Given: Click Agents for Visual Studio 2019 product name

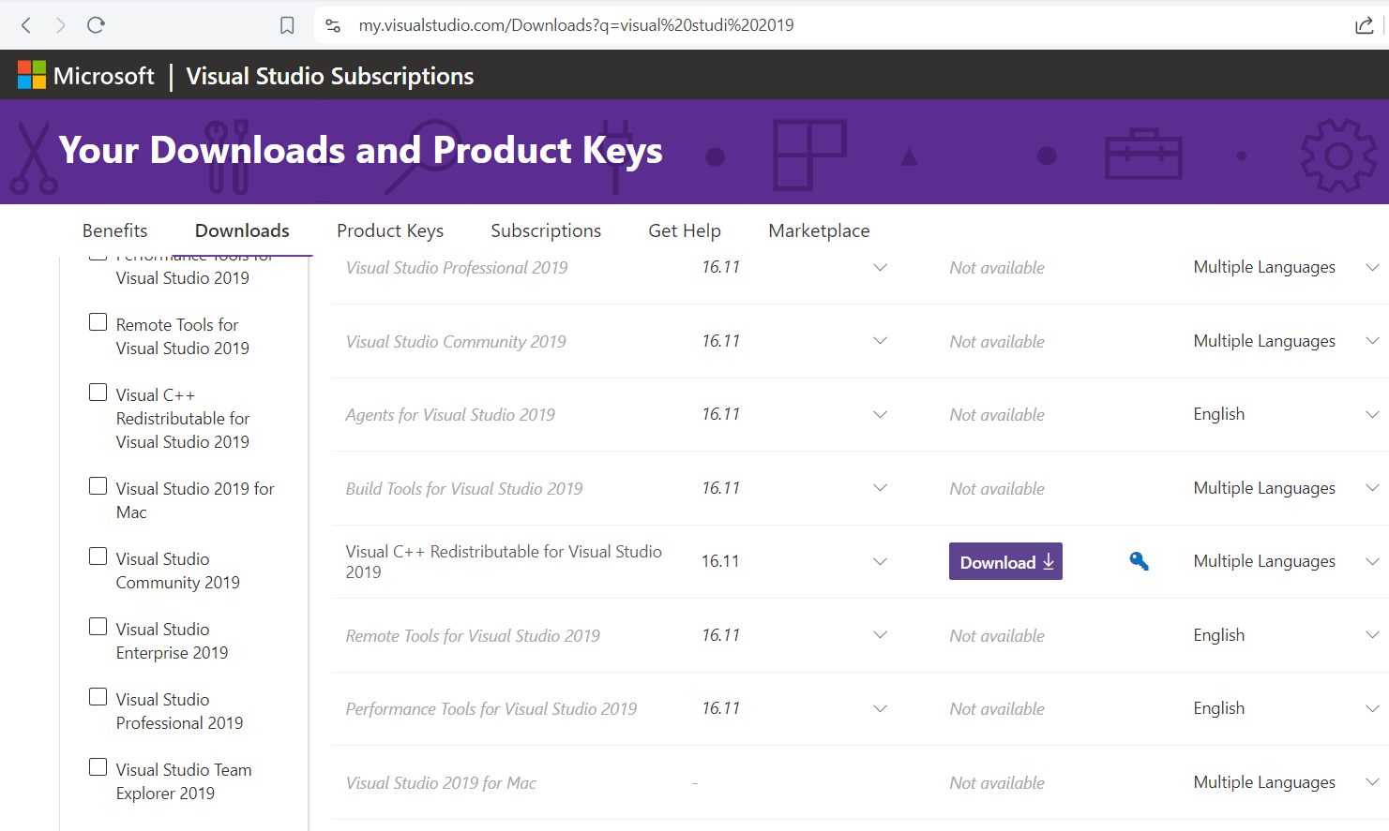Looking at the screenshot, I should [x=450, y=415].
